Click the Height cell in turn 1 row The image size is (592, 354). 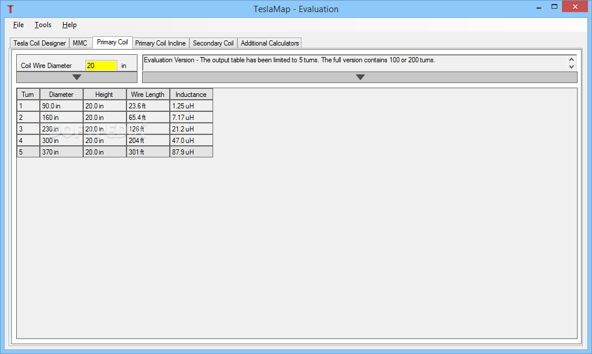pyautogui.click(x=104, y=106)
